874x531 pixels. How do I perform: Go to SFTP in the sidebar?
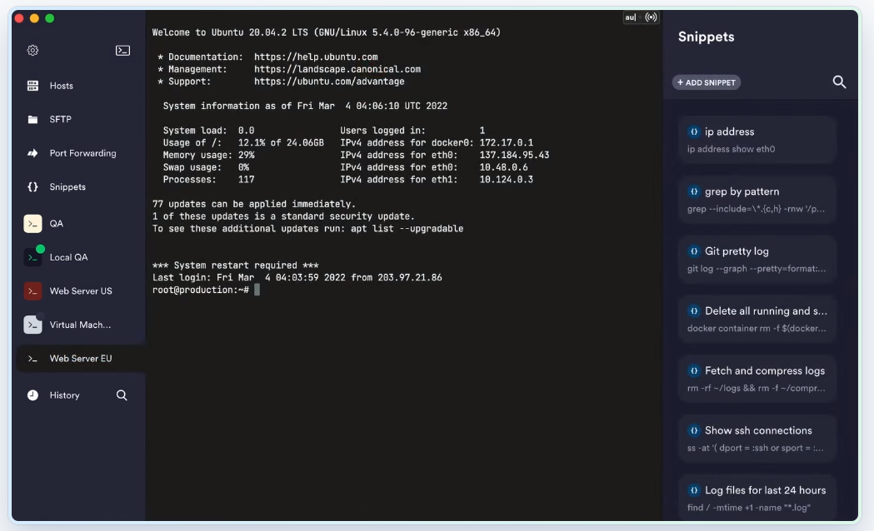(x=60, y=120)
